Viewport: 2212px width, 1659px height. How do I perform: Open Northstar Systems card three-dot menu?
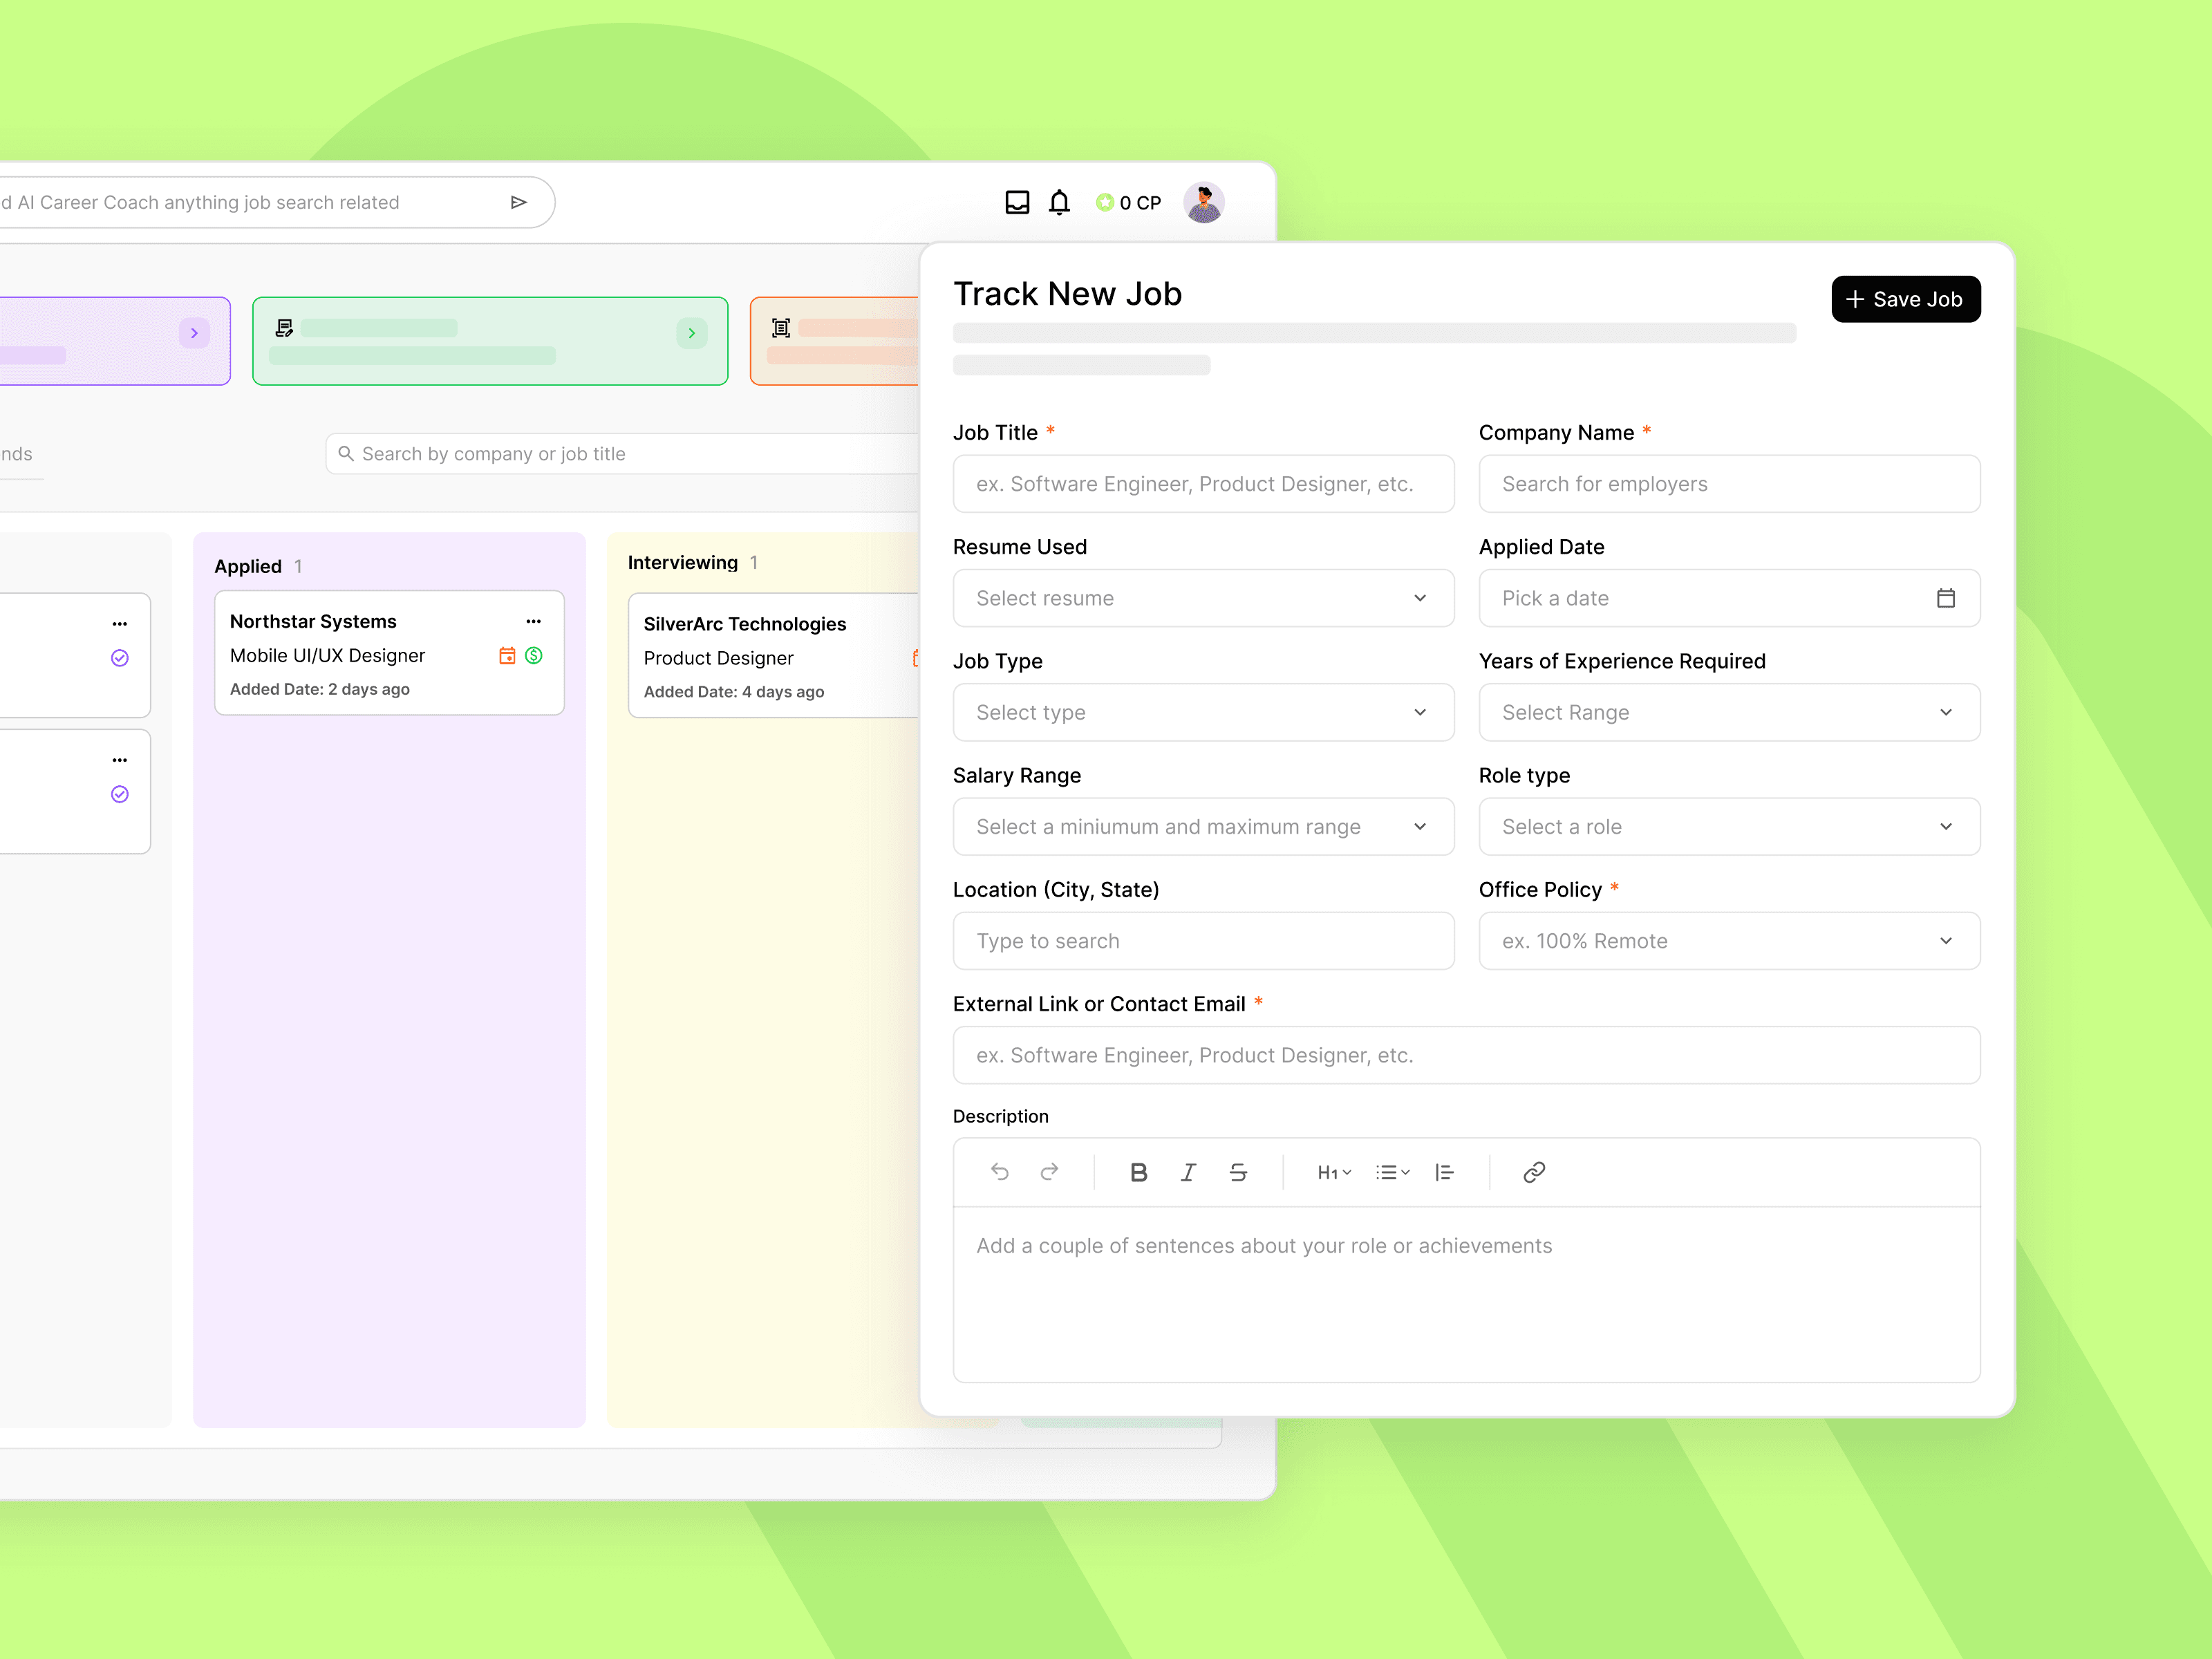click(534, 622)
